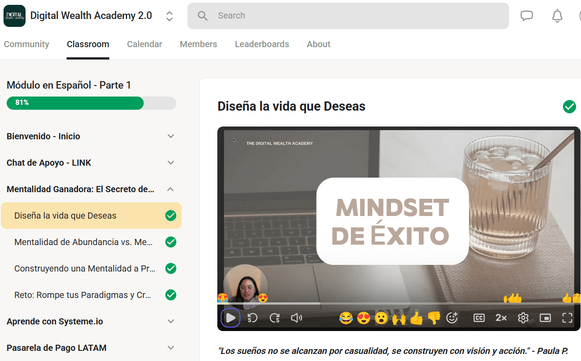Play the lesson video
The image size is (581, 361).
231,318
